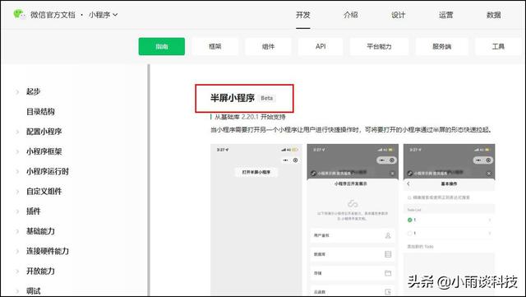Viewport: 526px width, 297px height.
Task: Select the green 指南 button
Action: (162, 46)
